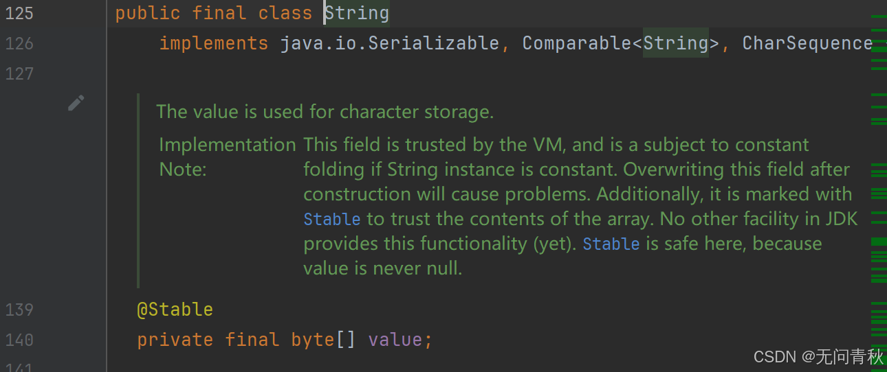The height and width of the screenshot is (372, 887).
Task: Click the @Stable annotation on line 139
Action: click(175, 310)
